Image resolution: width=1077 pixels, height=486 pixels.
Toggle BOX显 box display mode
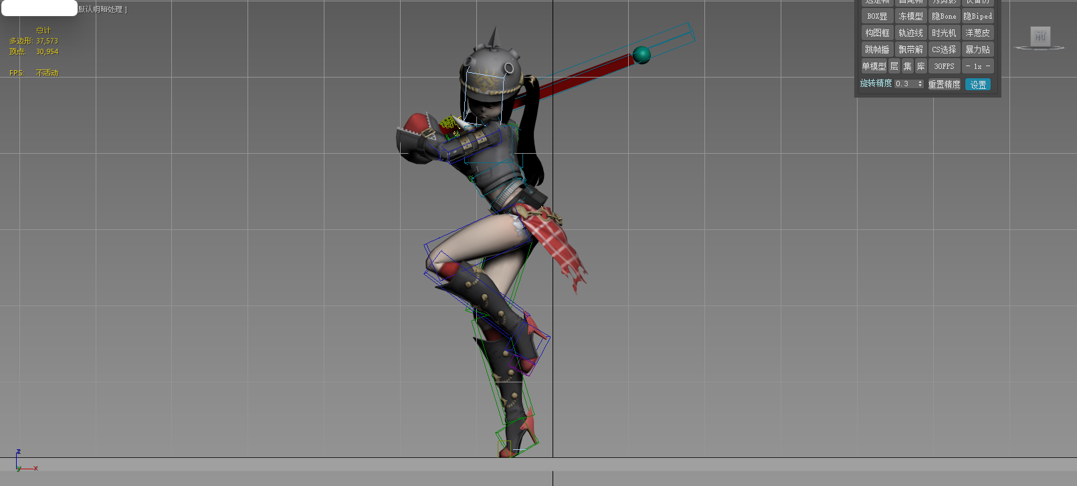877,16
